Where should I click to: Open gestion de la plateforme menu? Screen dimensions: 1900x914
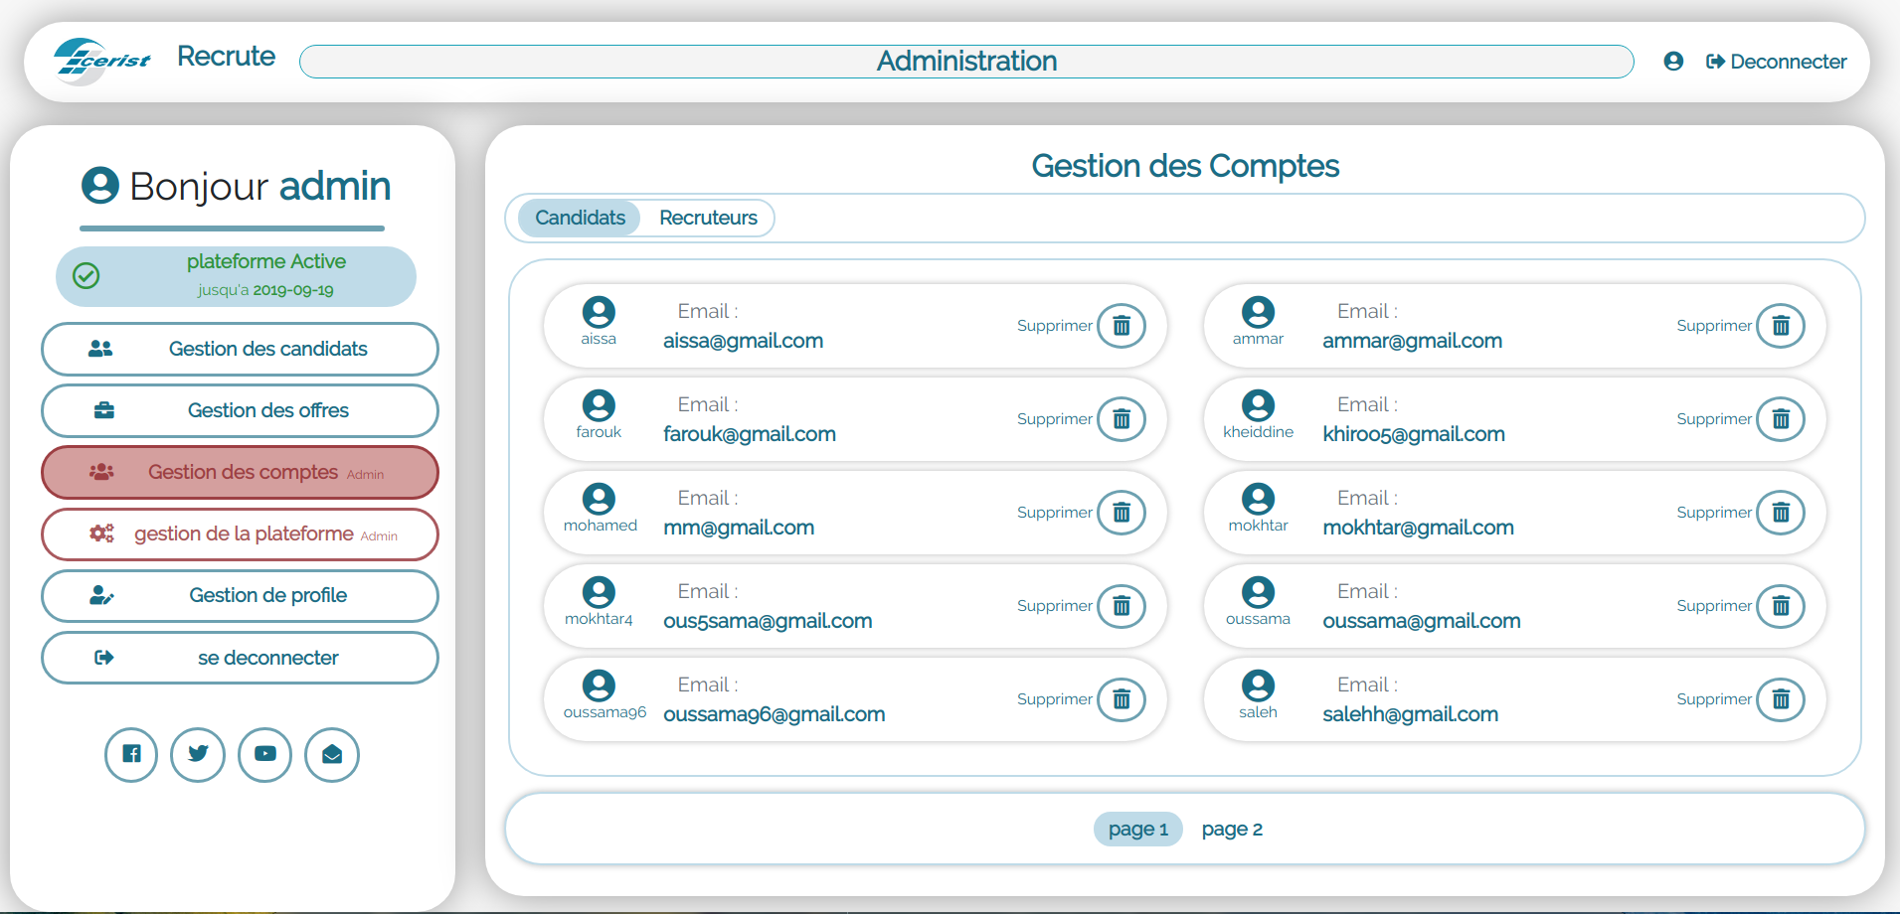(x=240, y=533)
